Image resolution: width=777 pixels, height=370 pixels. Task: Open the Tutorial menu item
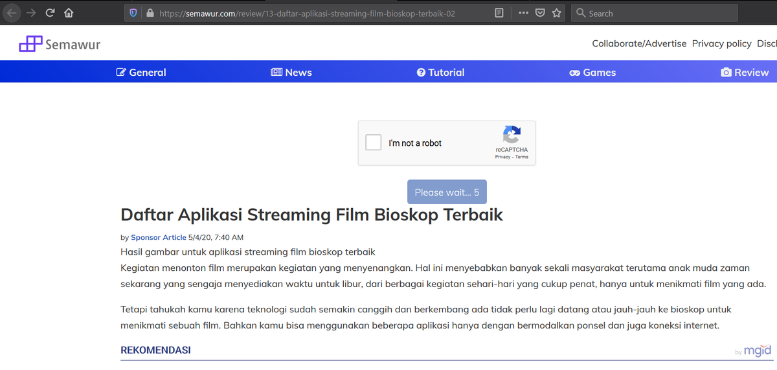tap(440, 73)
